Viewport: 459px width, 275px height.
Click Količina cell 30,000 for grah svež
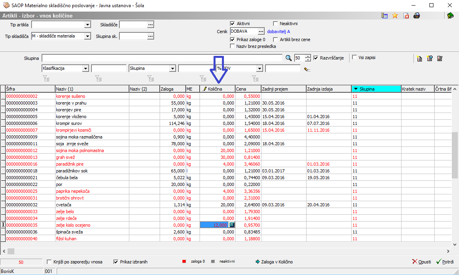pos(218,157)
